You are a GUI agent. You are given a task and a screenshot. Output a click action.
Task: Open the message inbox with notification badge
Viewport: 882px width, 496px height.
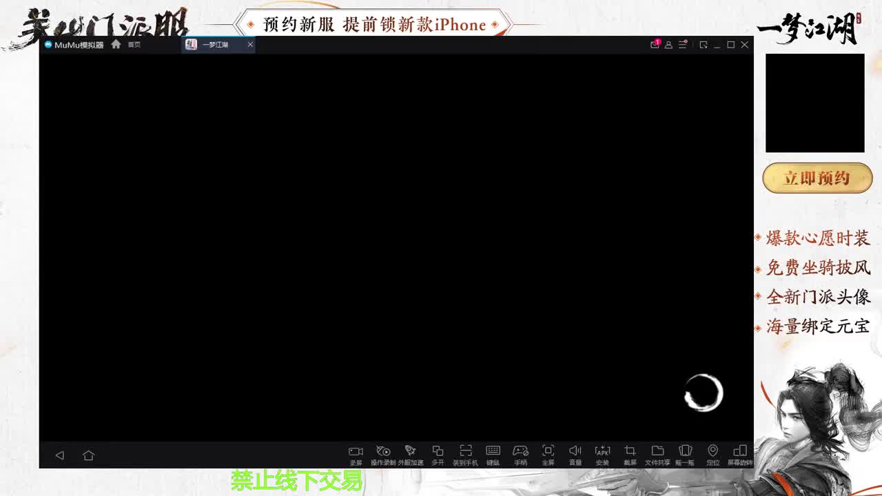[655, 44]
